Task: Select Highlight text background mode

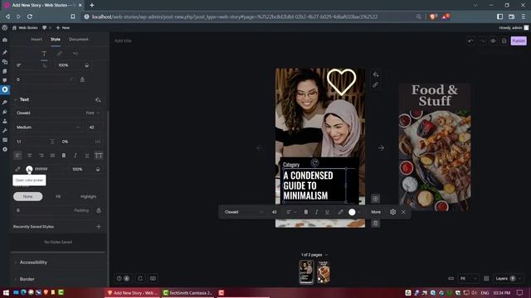Action: [88, 196]
